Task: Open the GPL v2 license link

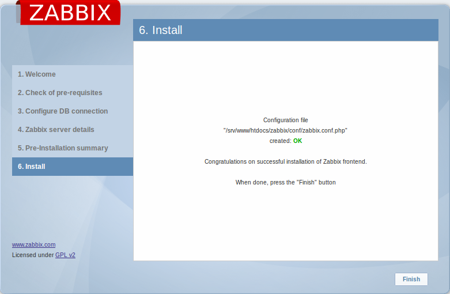Action: pos(66,255)
